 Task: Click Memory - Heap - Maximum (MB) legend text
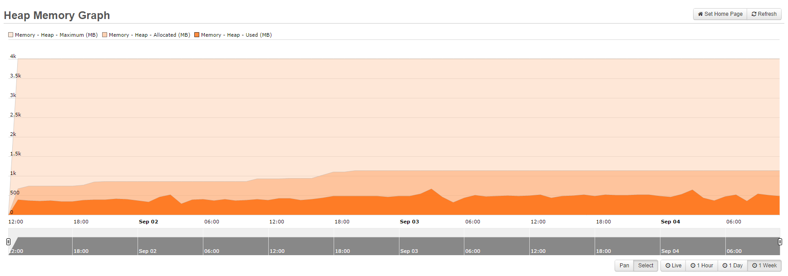click(x=56, y=35)
